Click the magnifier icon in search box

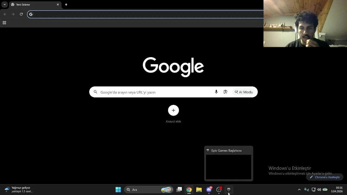(x=95, y=92)
